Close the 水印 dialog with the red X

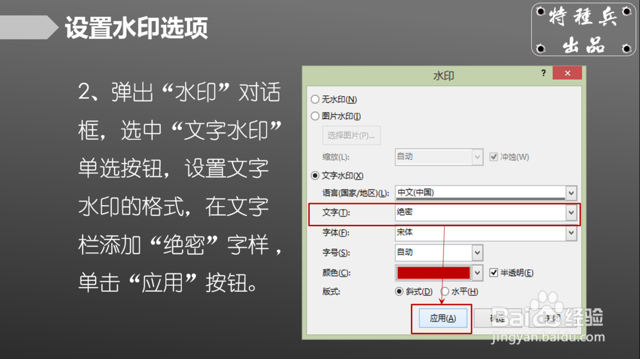(x=567, y=73)
